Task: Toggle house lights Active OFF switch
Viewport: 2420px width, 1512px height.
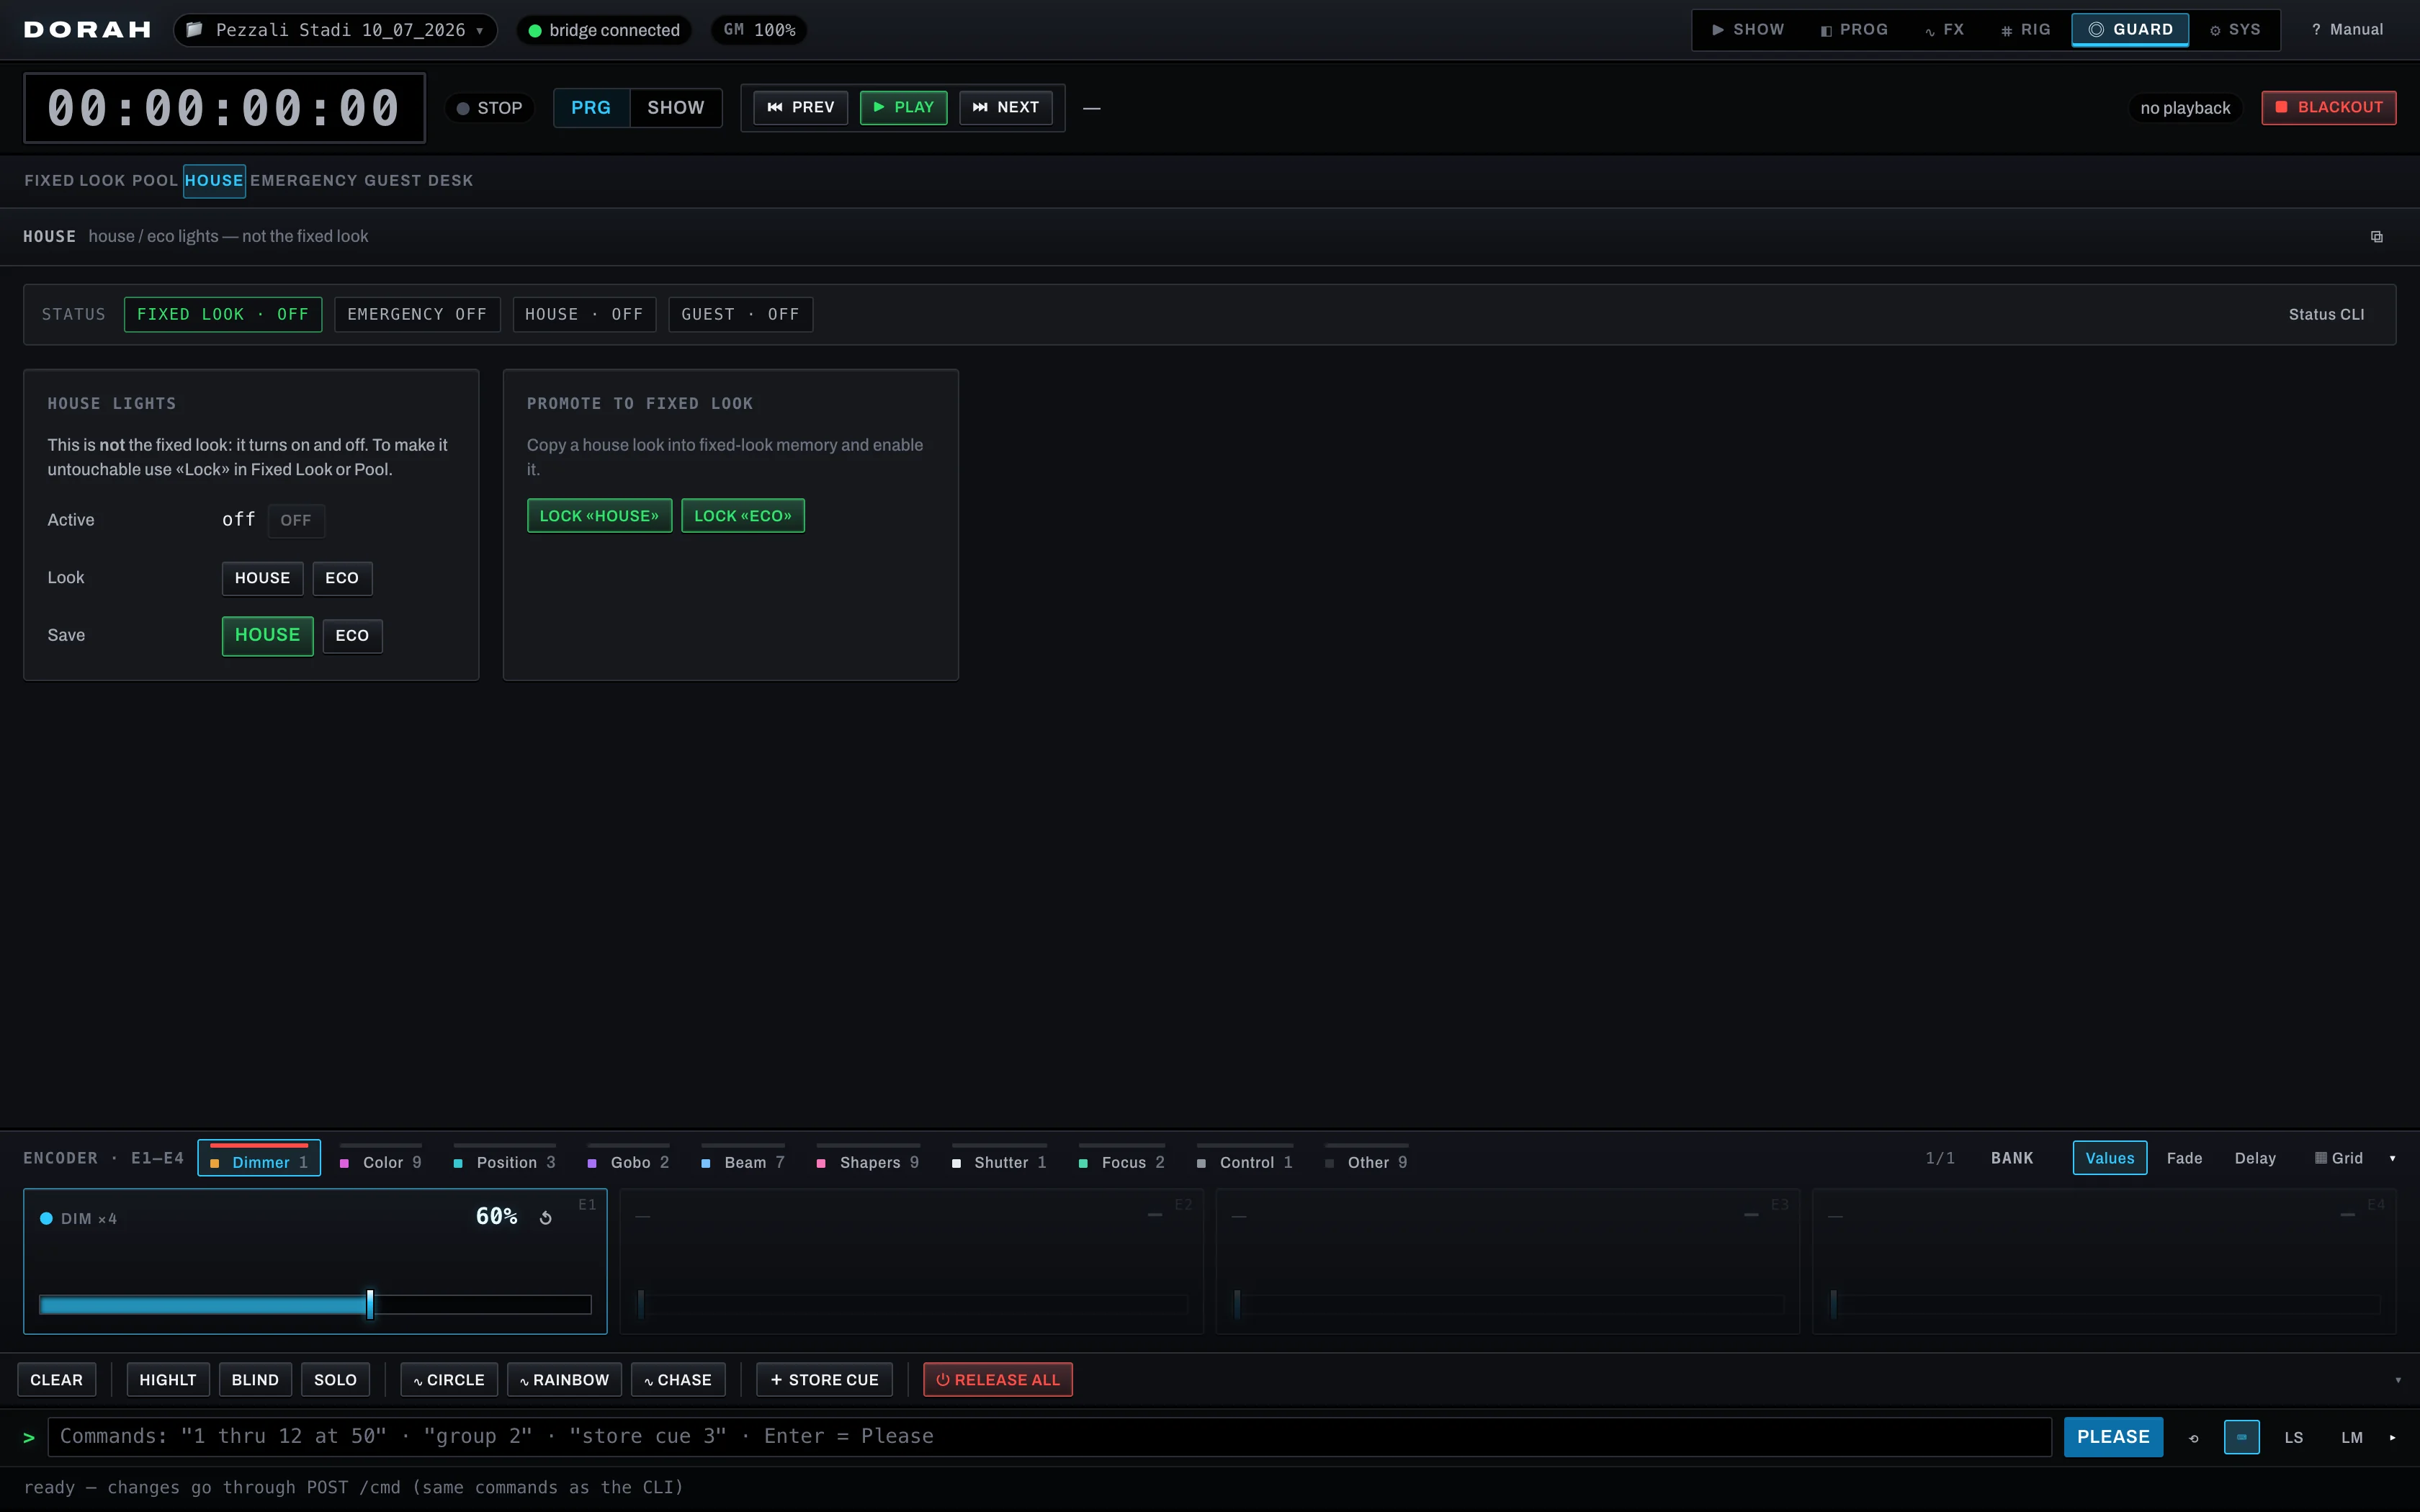Action: click(295, 520)
